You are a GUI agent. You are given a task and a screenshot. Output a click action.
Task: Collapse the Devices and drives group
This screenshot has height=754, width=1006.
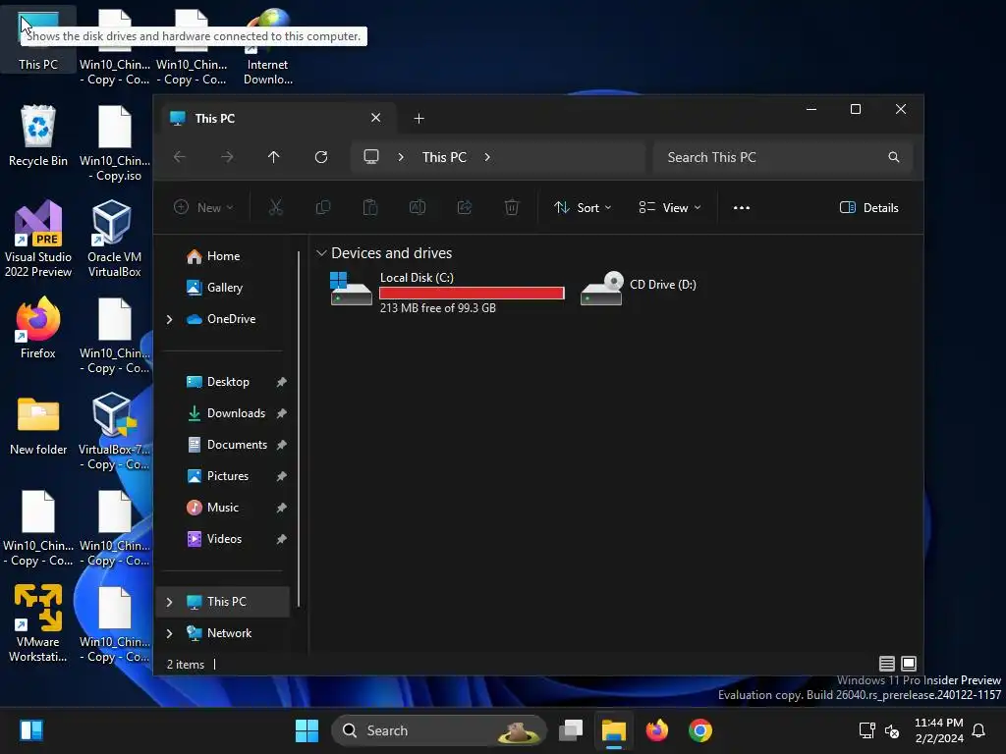[321, 253]
